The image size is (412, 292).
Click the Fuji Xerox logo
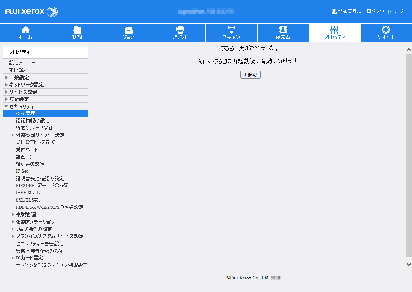[31, 12]
